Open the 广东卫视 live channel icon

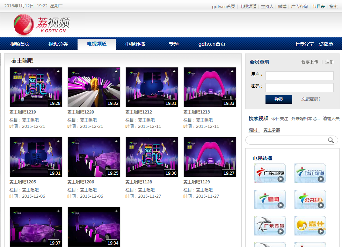pyautogui.click(x=270, y=173)
